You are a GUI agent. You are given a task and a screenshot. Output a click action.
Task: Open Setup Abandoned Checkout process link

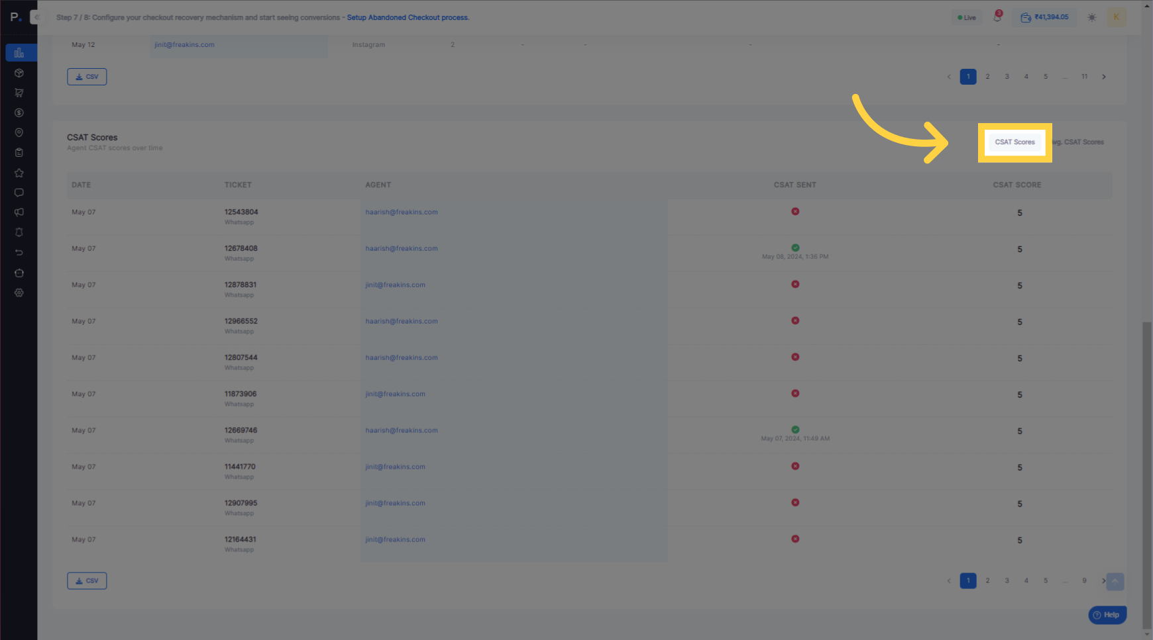coord(408,18)
